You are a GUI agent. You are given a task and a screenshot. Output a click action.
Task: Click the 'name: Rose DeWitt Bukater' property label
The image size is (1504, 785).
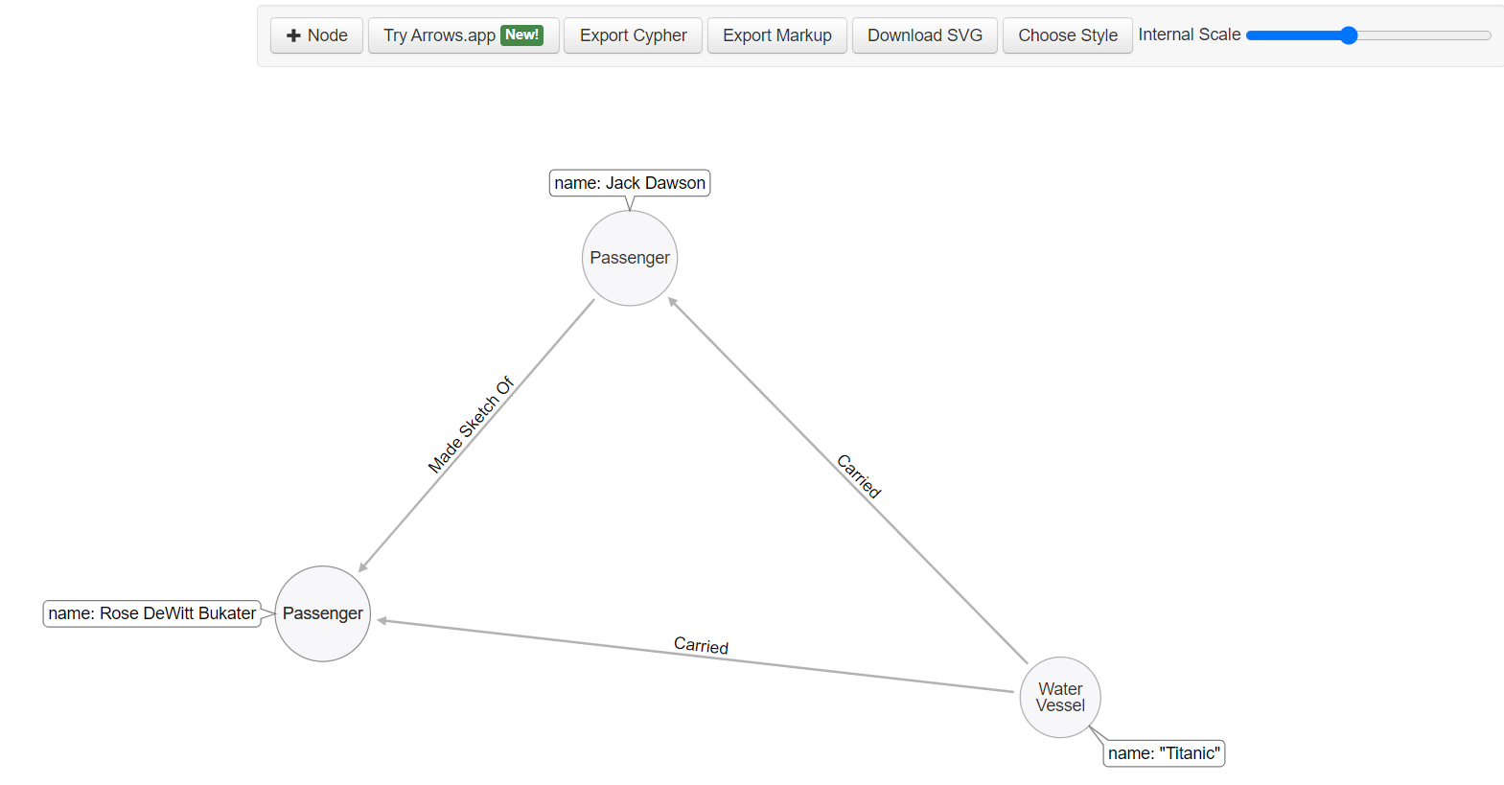click(152, 613)
